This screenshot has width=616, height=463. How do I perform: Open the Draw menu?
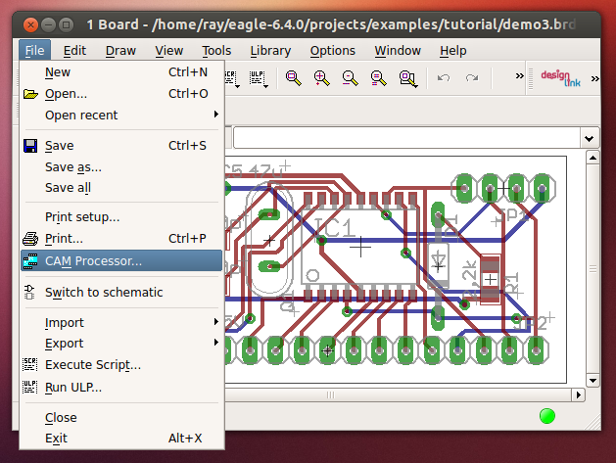(120, 50)
